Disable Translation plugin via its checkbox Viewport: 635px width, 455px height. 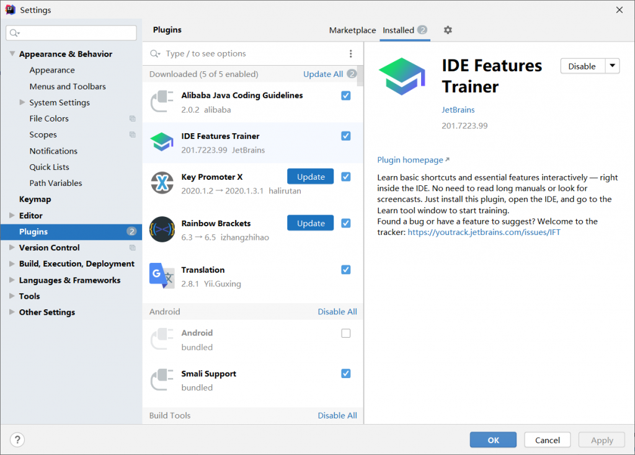[346, 270]
